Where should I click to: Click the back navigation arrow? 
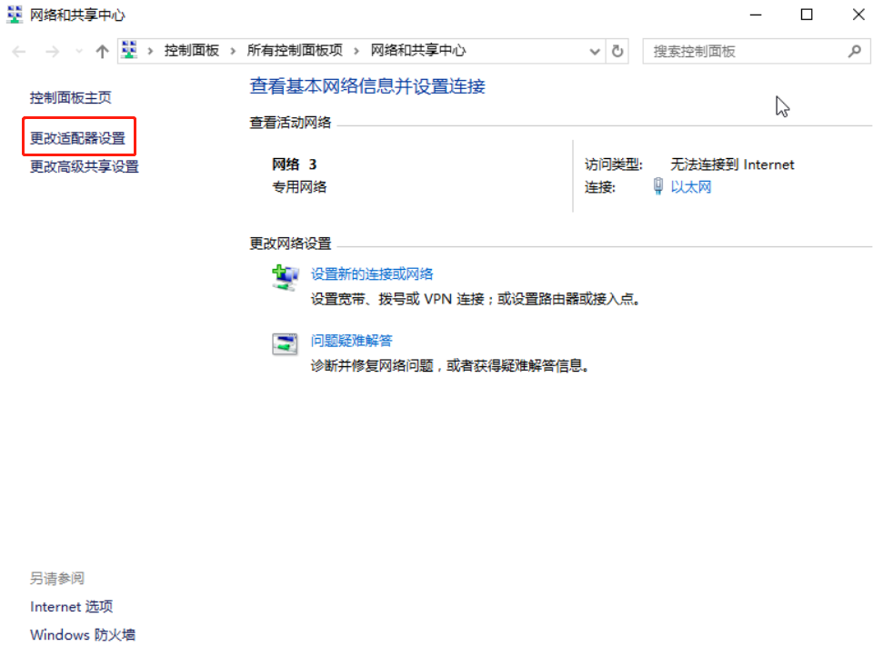pos(18,51)
